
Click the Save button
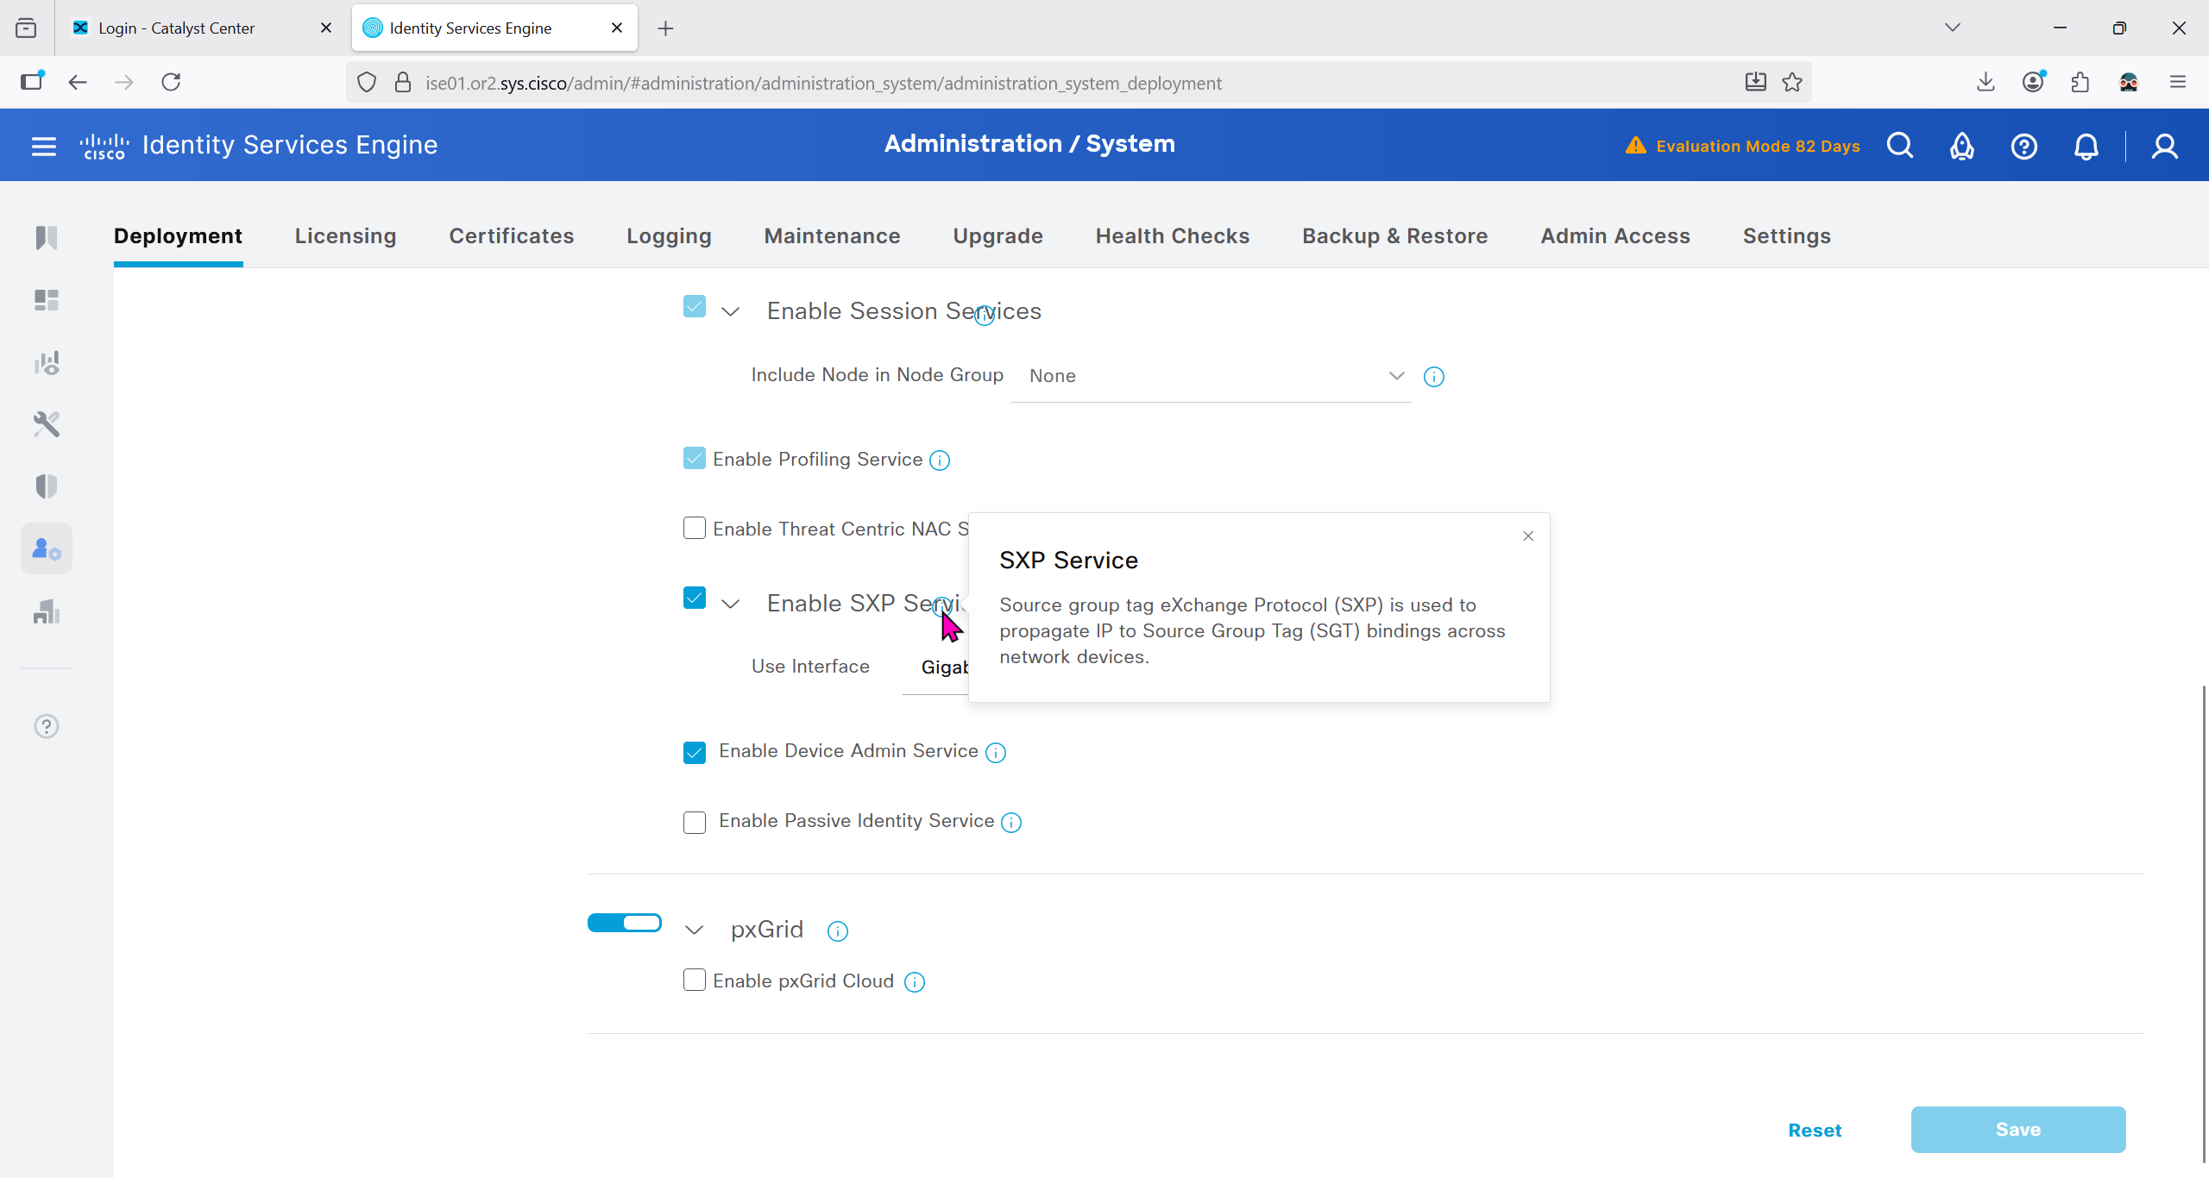(2017, 1130)
